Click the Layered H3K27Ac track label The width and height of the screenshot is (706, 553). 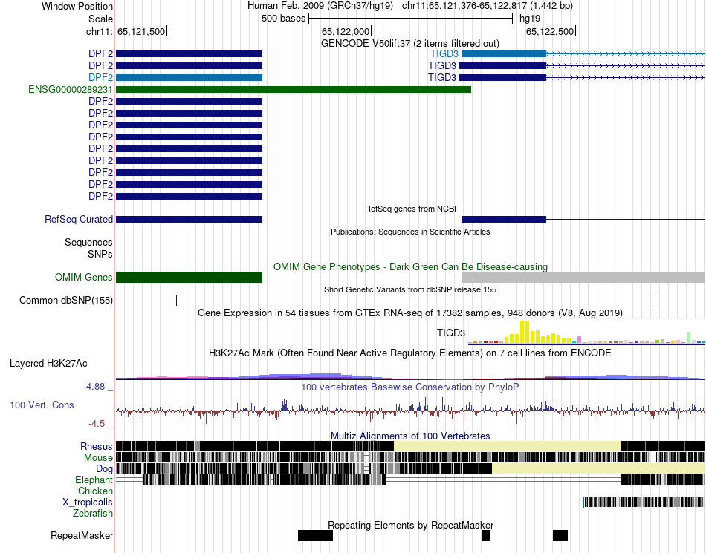(48, 363)
